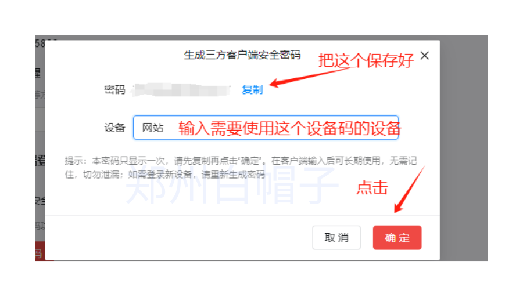Click the 提示 hint text paragraph

point(241,168)
